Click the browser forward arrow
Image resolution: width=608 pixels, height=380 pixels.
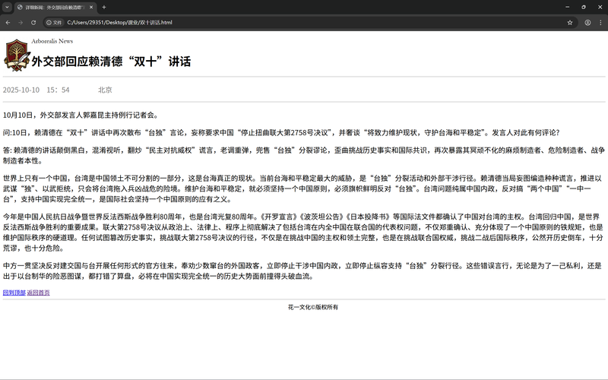[x=21, y=23]
